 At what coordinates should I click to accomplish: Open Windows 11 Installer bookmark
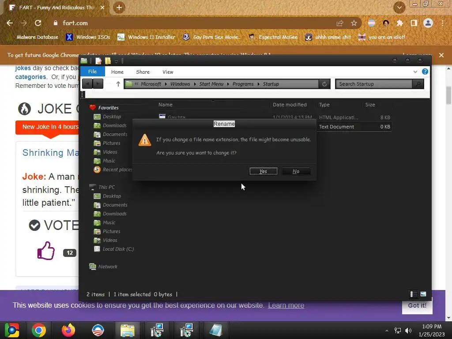[147, 37]
